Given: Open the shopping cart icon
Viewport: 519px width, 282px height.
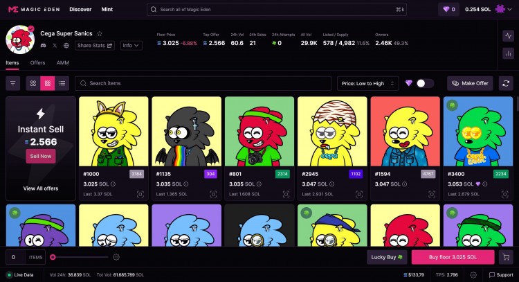Looking at the screenshot, I should pos(506,257).
